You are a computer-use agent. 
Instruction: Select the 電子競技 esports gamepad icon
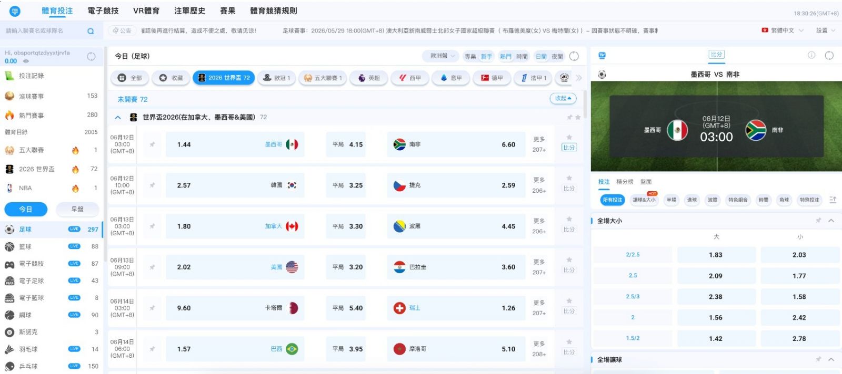[9, 264]
